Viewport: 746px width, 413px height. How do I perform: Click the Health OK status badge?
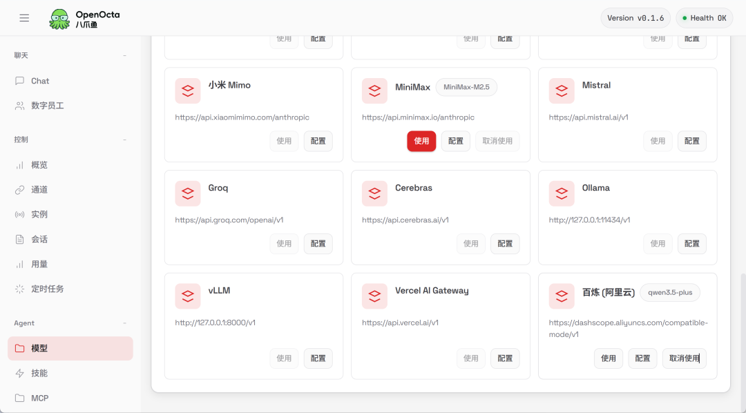[x=704, y=18]
